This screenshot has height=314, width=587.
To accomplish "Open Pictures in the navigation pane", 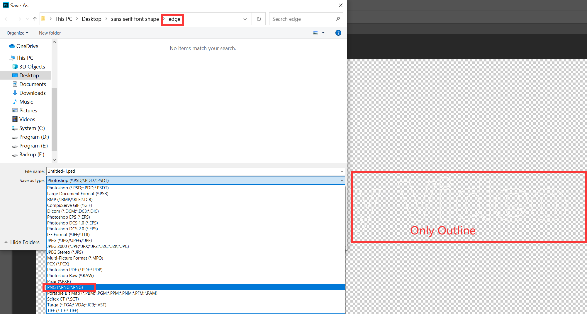I will (25, 111).
